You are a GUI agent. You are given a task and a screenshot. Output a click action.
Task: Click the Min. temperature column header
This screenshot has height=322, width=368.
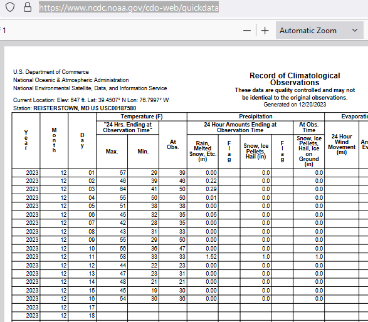click(x=143, y=152)
